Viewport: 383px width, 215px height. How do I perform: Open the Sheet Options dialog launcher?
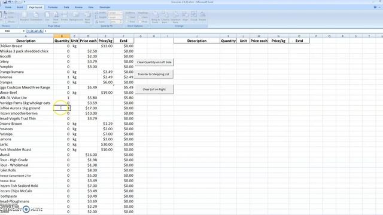coord(148,26)
